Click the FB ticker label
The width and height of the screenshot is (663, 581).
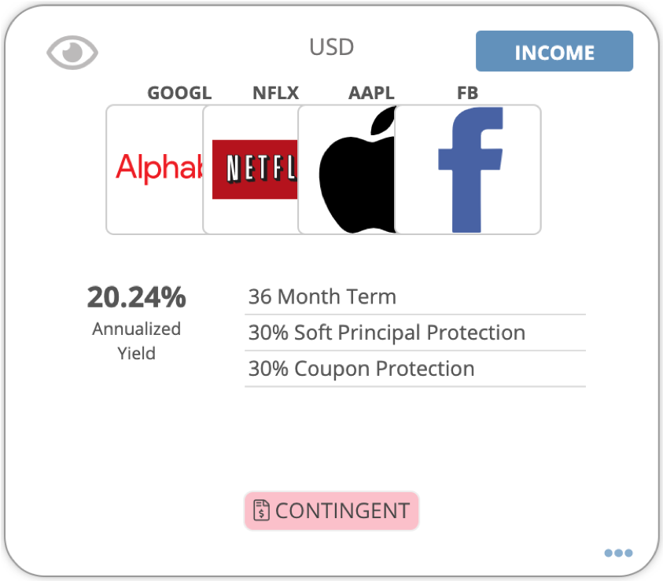click(x=468, y=93)
